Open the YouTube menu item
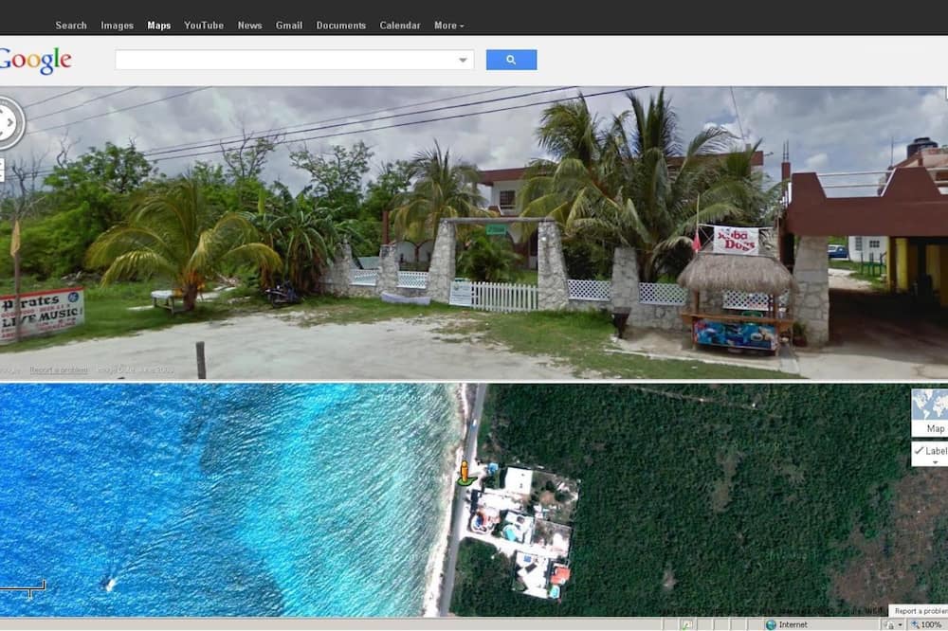This screenshot has height=631, width=948. tap(204, 26)
